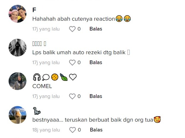Click the '17j yang lalu' timestamp under COMEL

pyautogui.click(x=46, y=96)
